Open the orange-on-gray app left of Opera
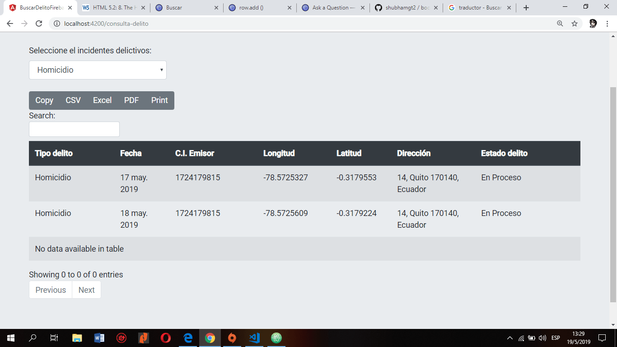 pos(144,338)
